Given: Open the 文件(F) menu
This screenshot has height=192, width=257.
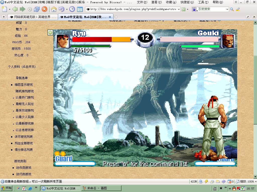Looking at the screenshot, I should 142,2.
